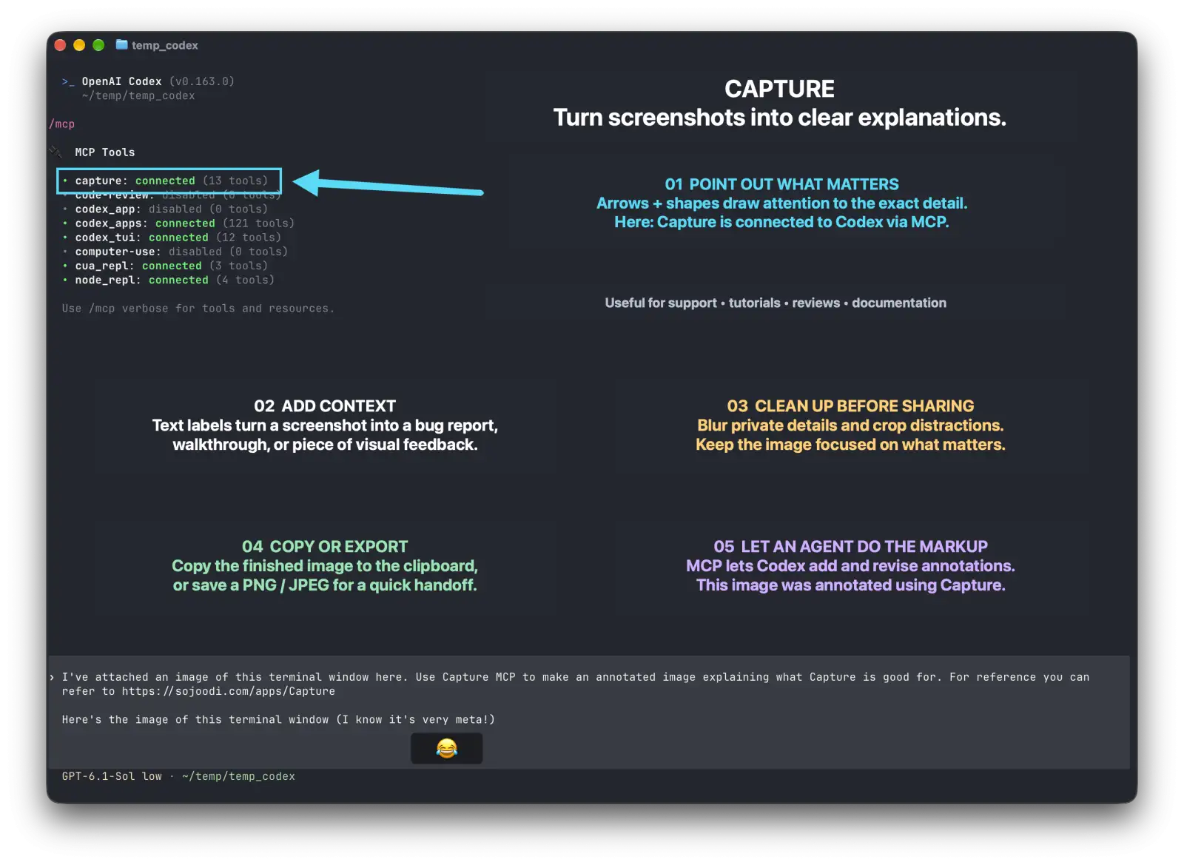
Task: Click the ~/temp/temp_codex path under Codex header
Action: click(x=138, y=95)
